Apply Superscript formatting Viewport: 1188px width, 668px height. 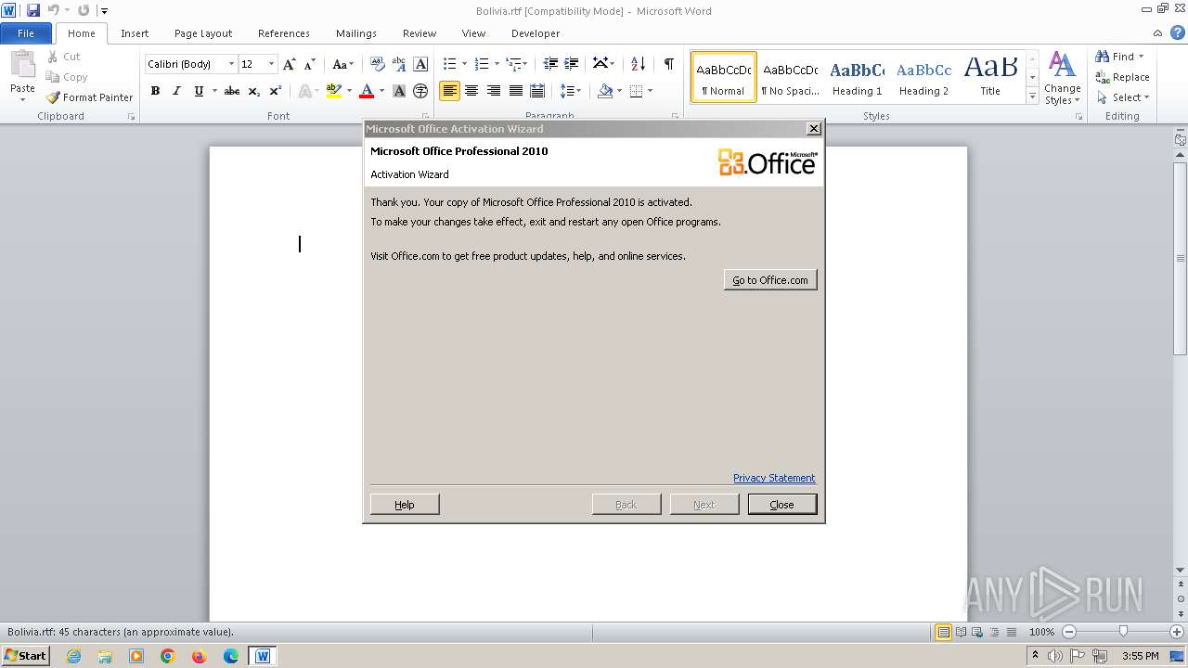click(x=275, y=91)
